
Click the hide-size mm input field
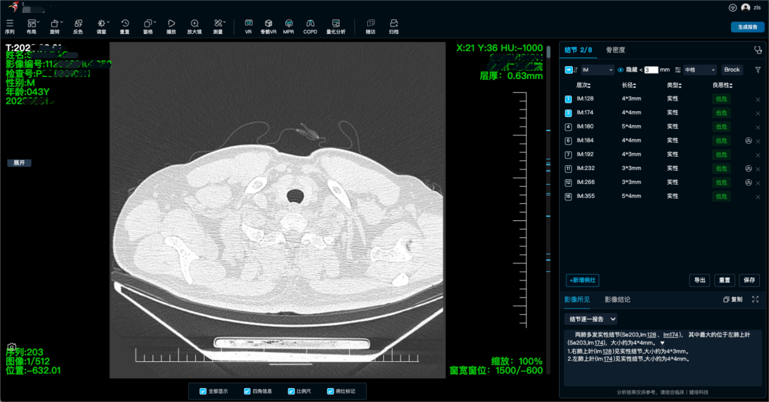651,70
